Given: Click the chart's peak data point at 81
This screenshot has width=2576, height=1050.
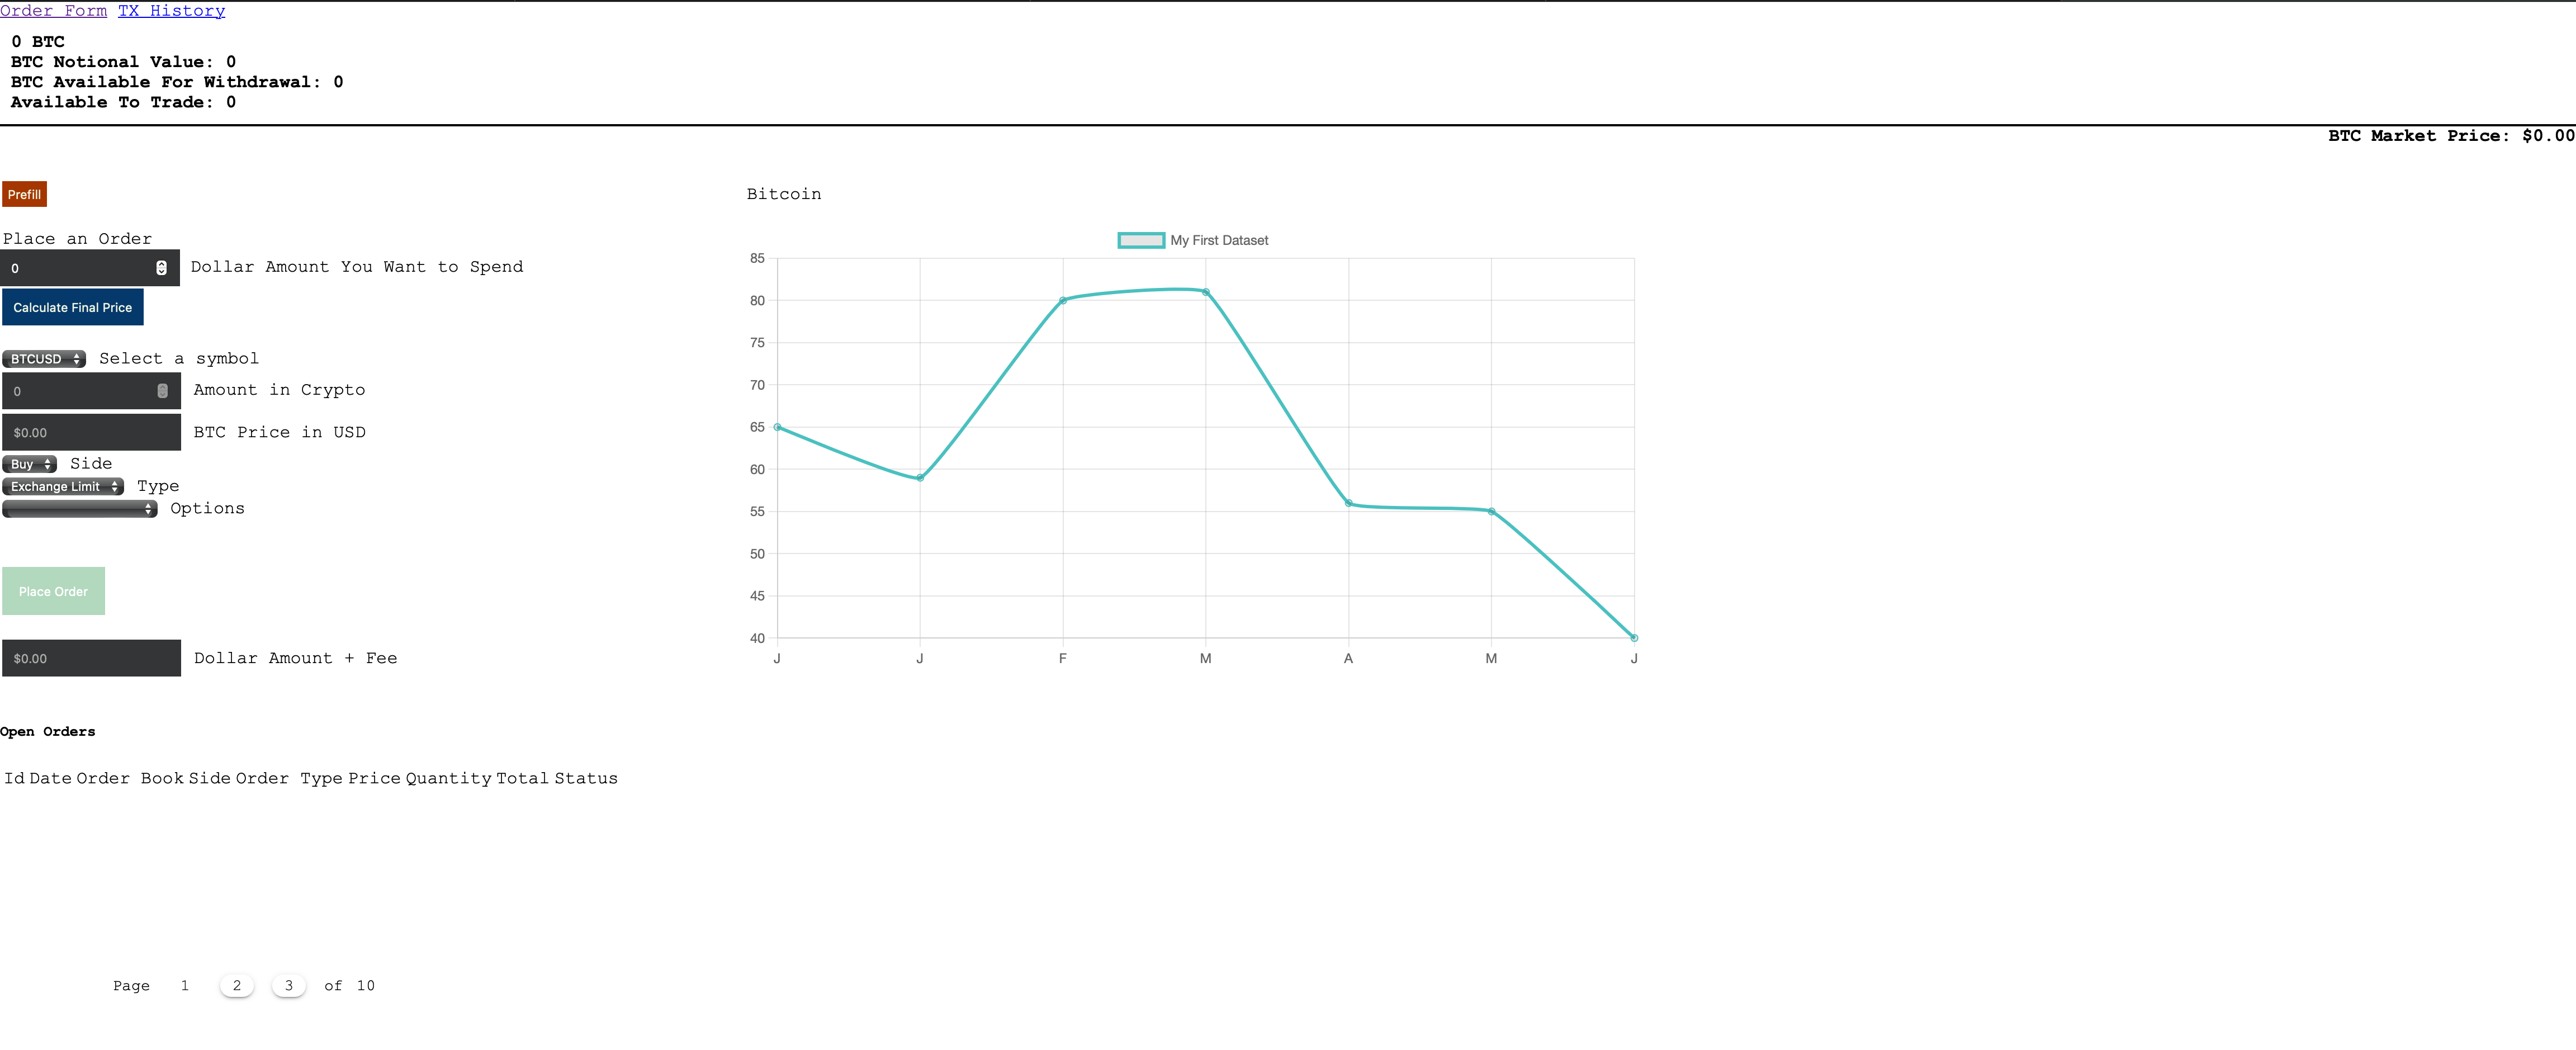Looking at the screenshot, I should click(1205, 292).
